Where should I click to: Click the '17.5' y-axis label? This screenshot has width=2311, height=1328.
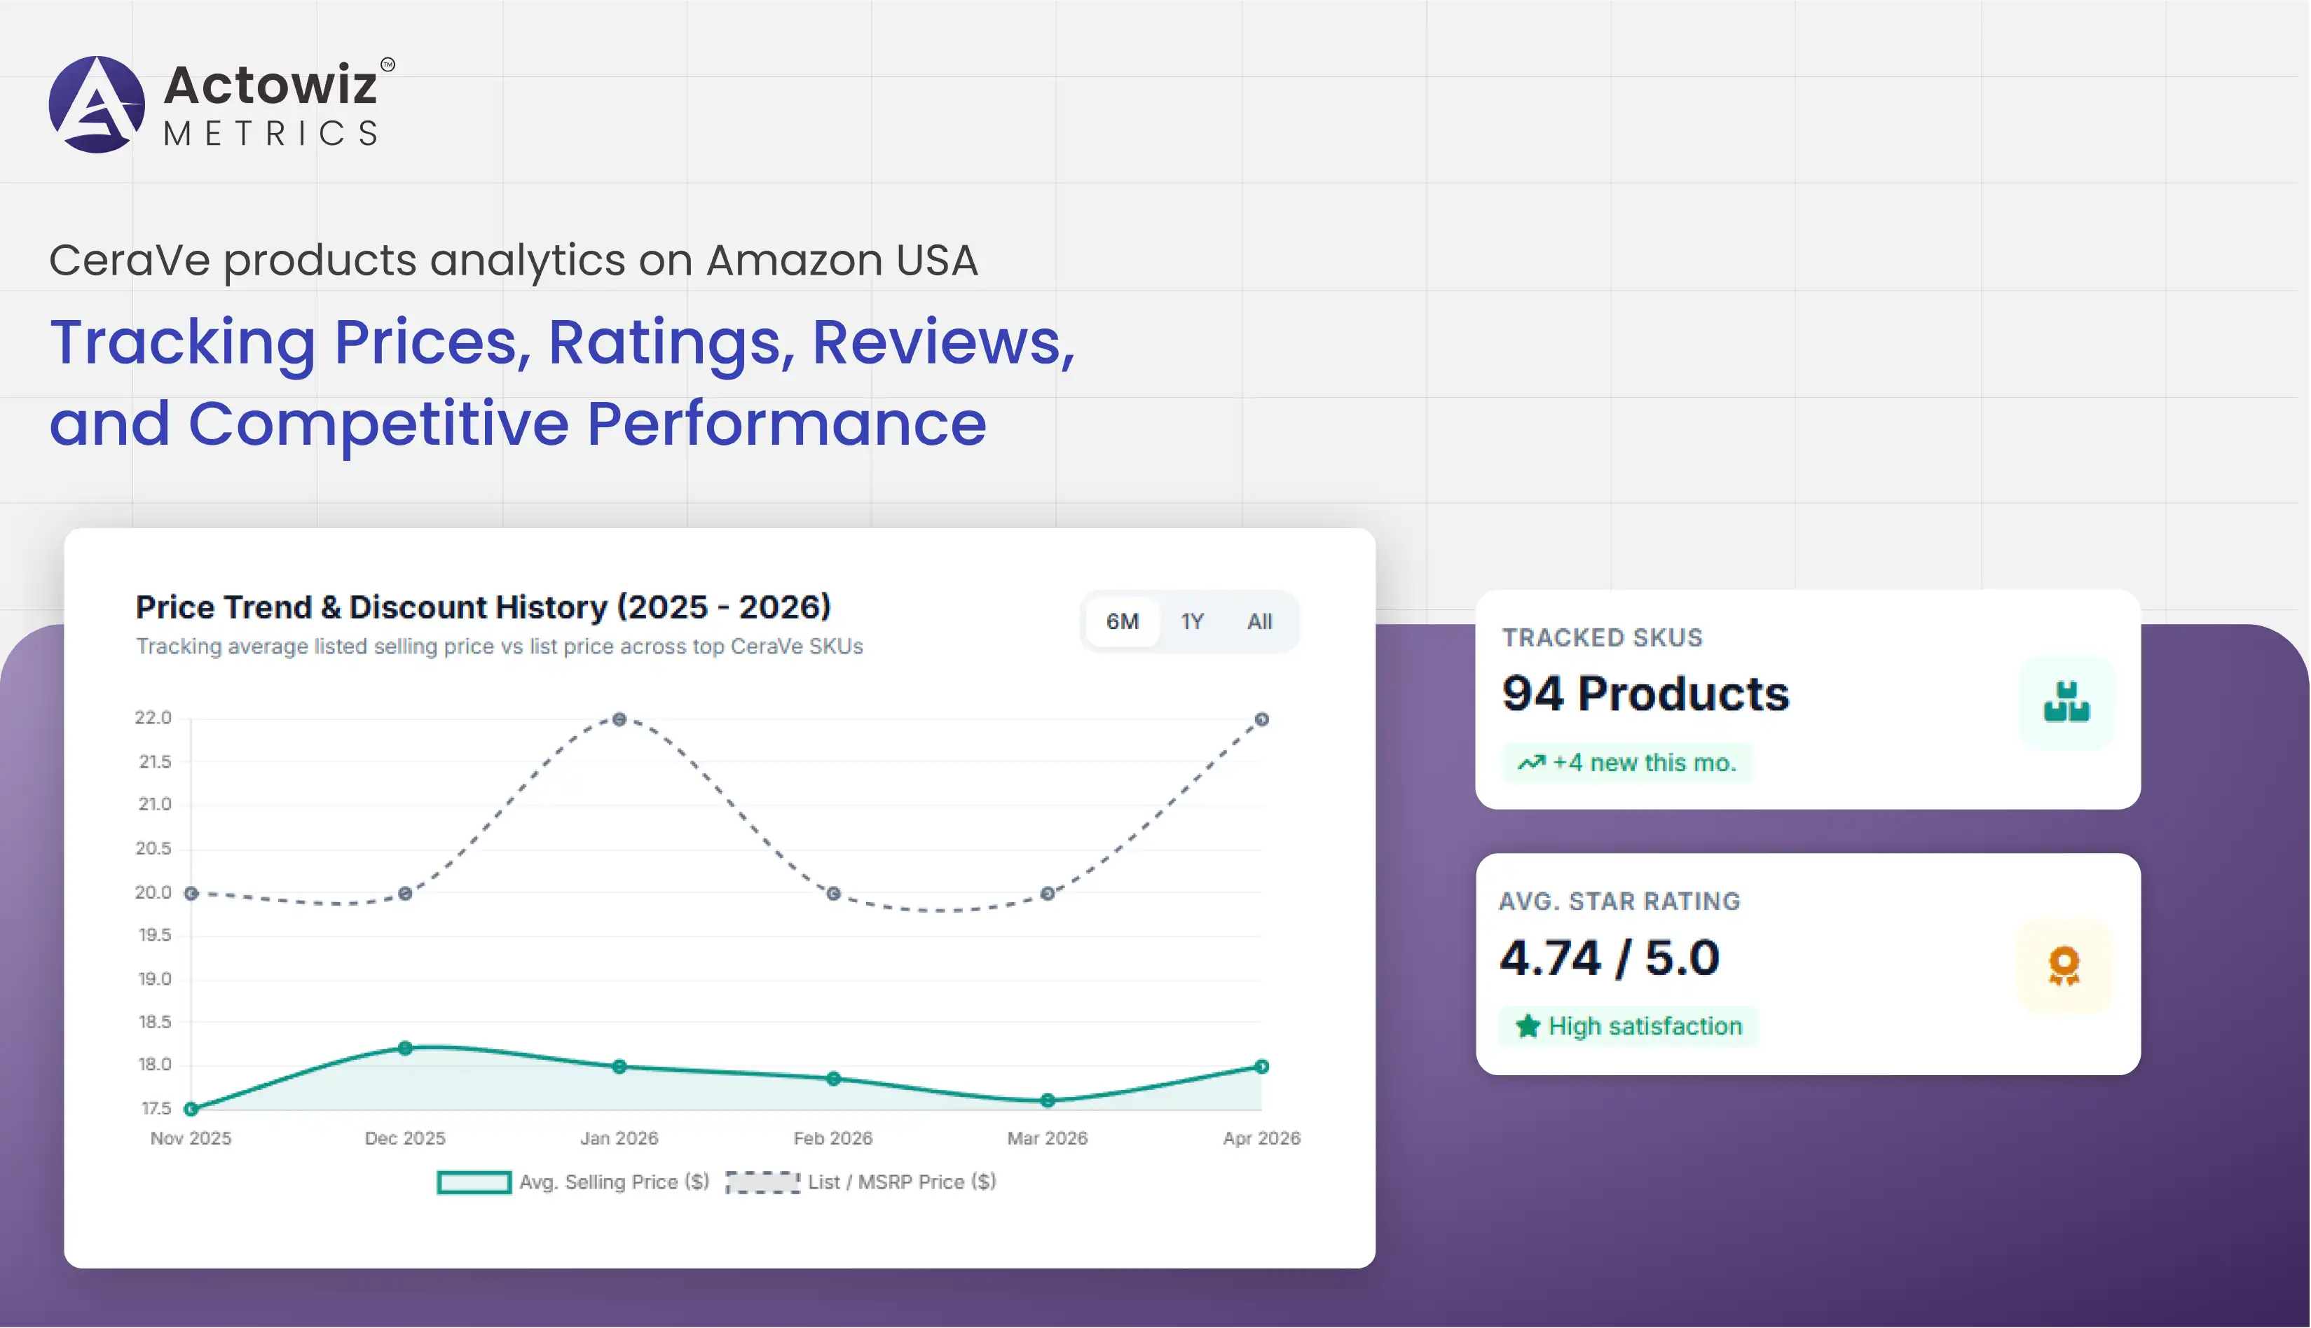156,1109
